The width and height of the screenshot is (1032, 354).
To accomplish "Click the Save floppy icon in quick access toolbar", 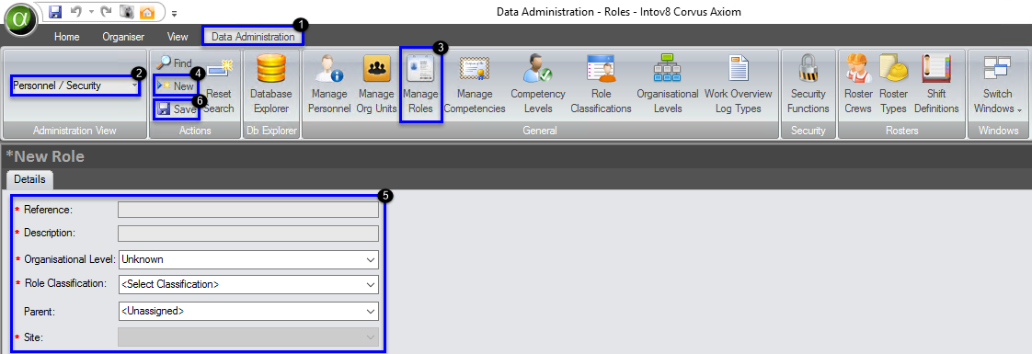I will pos(56,12).
